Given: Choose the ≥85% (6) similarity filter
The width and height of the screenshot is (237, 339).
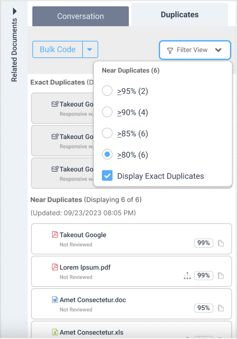Looking at the screenshot, I should coord(107,133).
